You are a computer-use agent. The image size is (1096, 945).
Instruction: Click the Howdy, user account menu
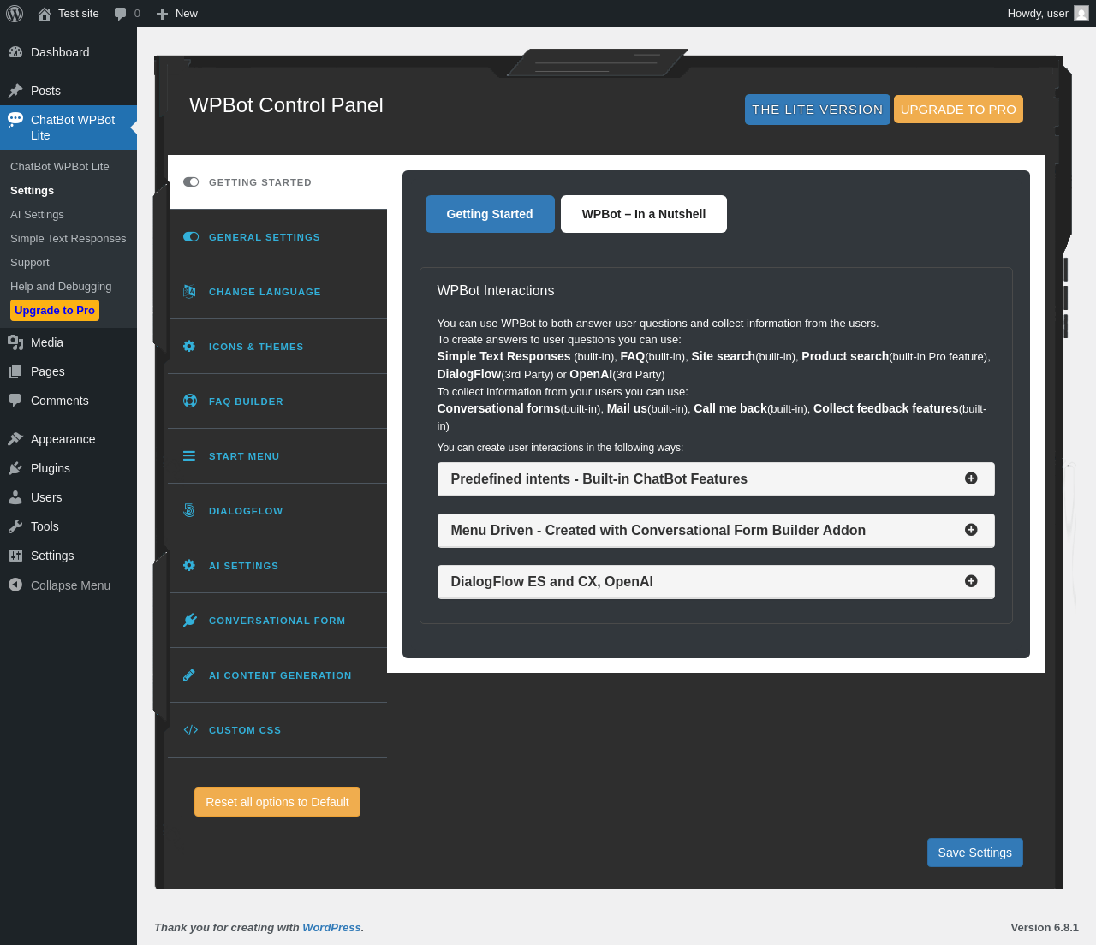click(x=1047, y=14)
